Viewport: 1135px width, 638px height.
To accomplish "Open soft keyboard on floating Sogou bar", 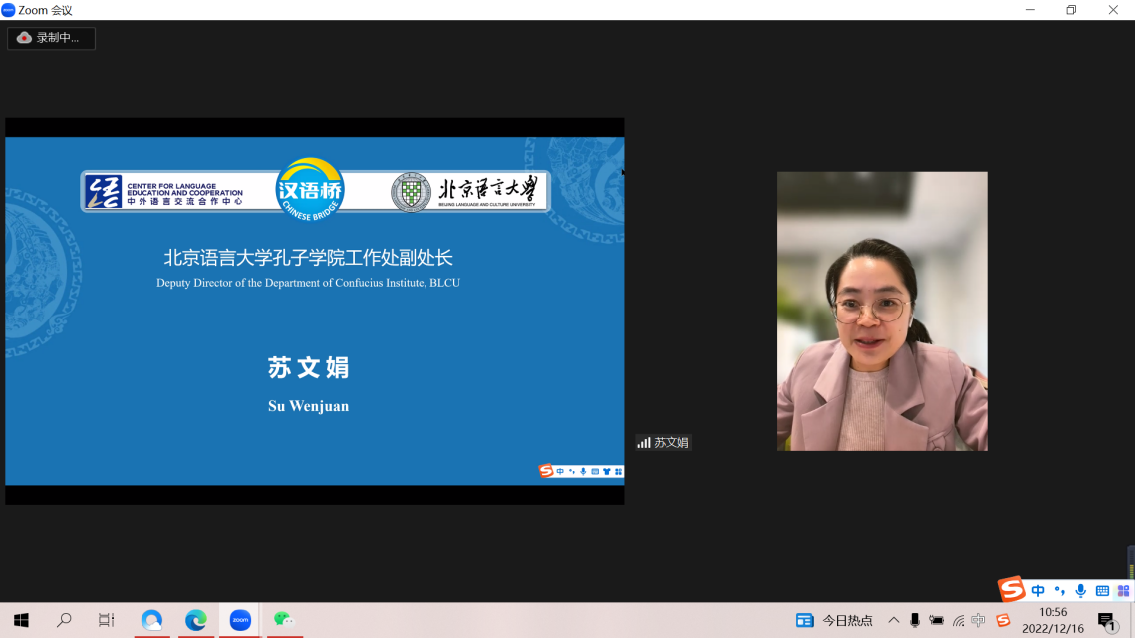I will point(1102,591).
